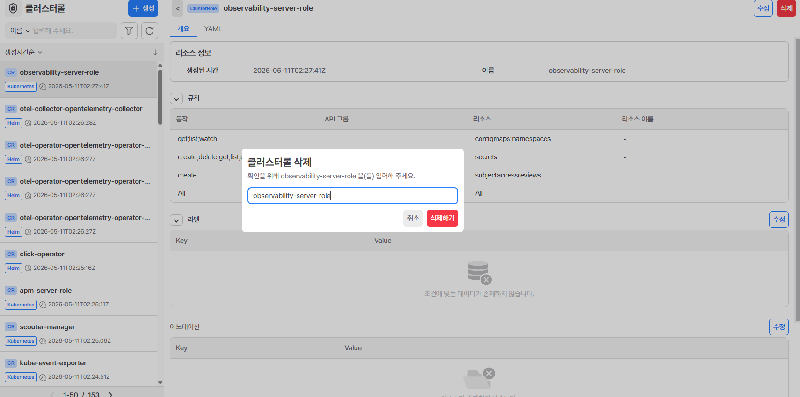The image size is (800, 397).
Task: Click the Helm tag under click-operator
Action: [14, 268]
